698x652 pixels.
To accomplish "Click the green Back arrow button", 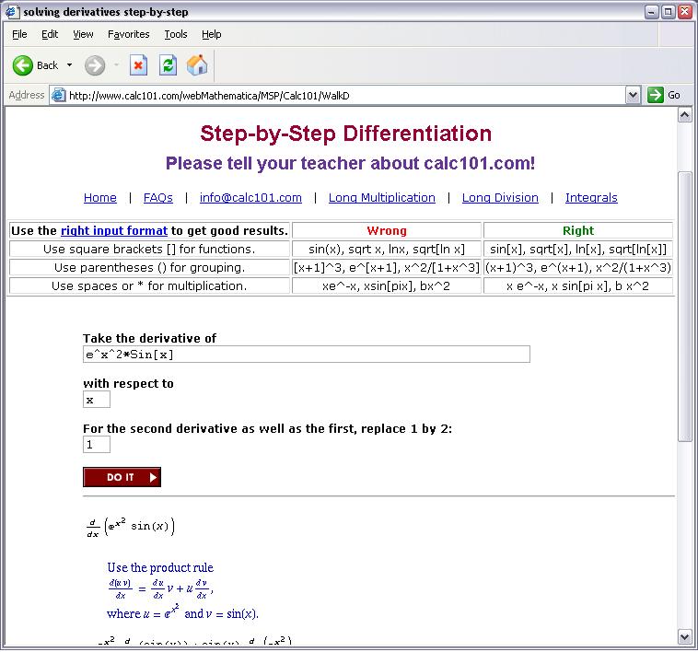I will [23, 65].
